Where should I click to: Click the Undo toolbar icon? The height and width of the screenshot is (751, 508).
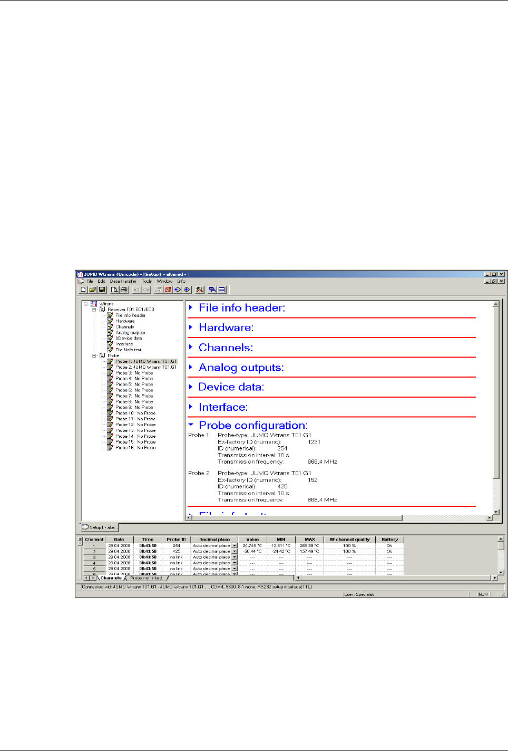(x=136, y=290)
